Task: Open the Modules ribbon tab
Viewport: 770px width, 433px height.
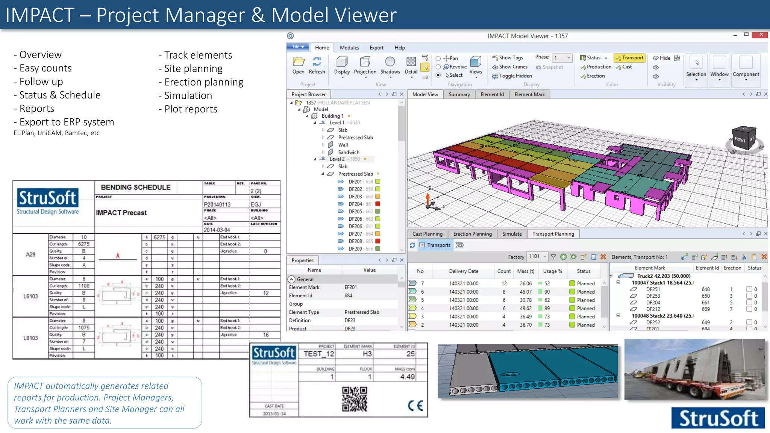Action: (x=349, y=48)
